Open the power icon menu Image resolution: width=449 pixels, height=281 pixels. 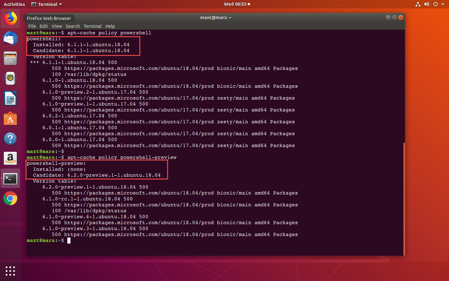click(435, 4)
